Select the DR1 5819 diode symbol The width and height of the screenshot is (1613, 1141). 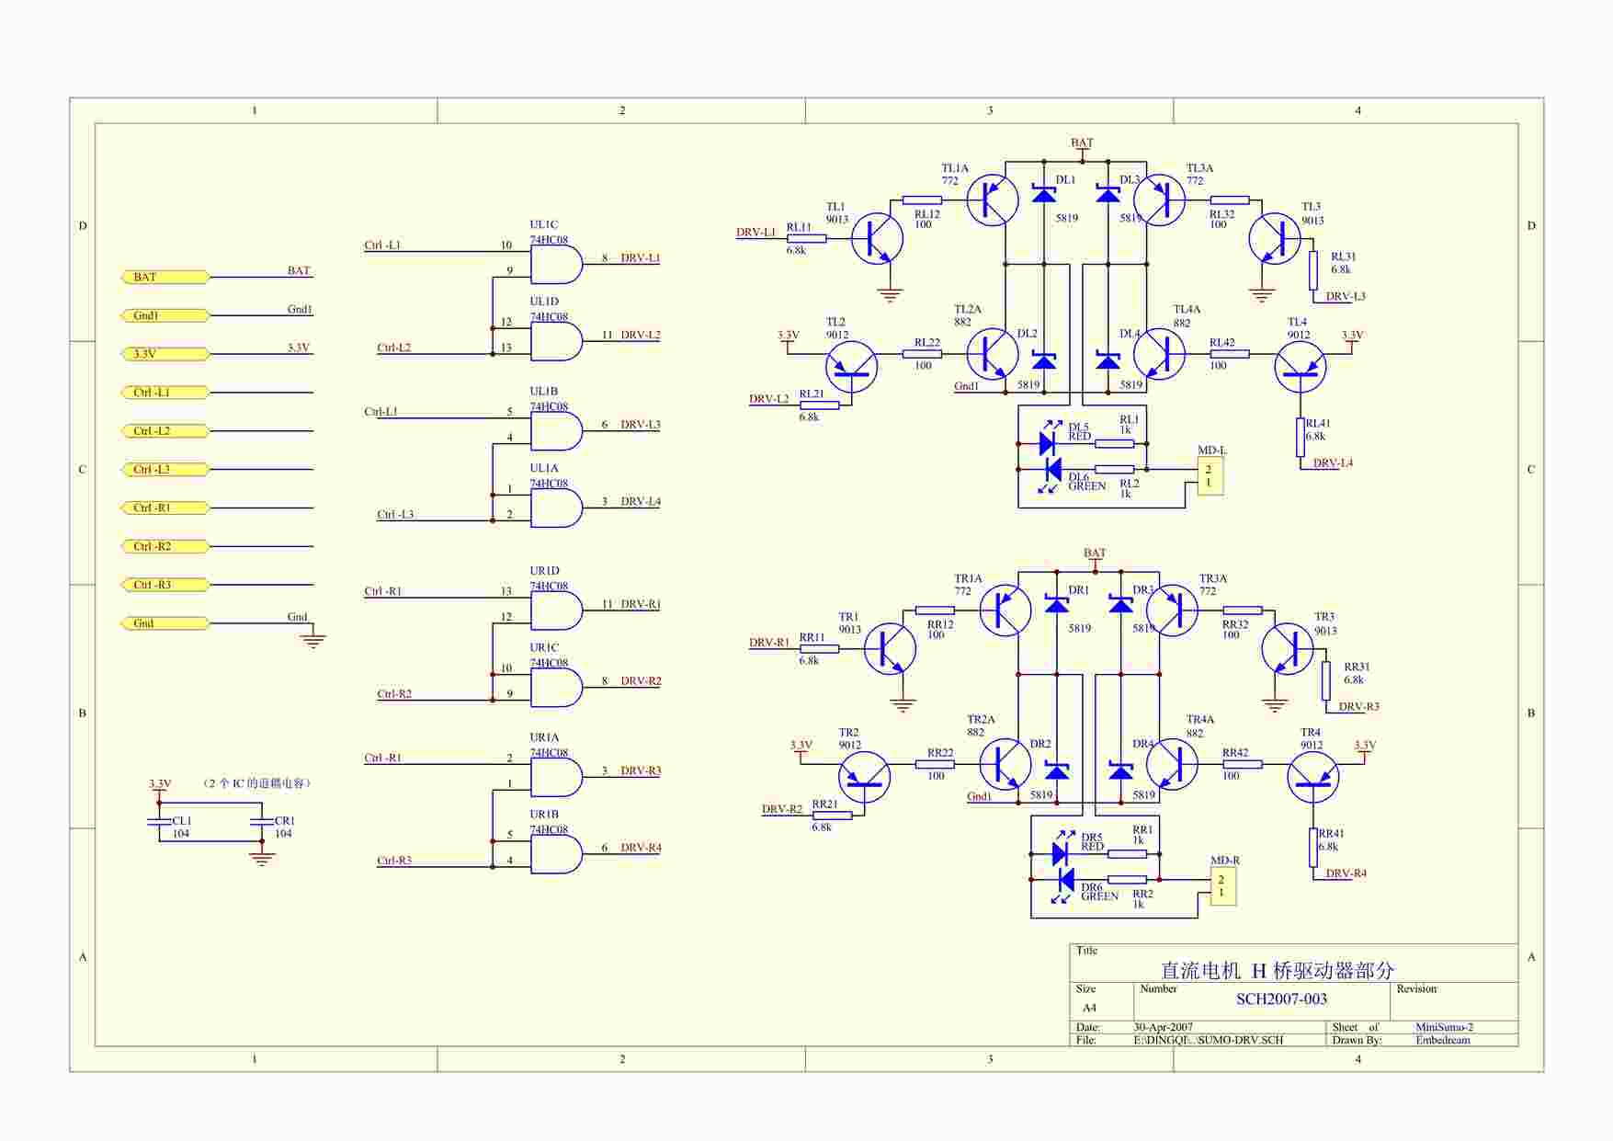pyautogui.click(x=1057, y=604)
